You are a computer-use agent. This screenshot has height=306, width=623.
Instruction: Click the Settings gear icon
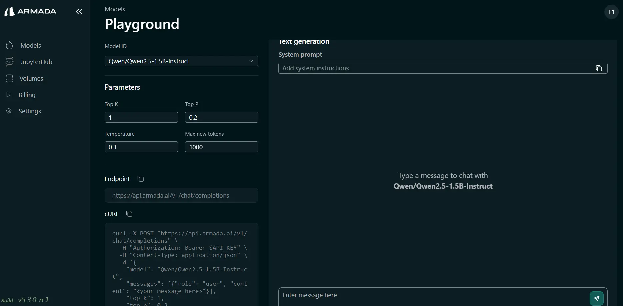pos(9,111)
